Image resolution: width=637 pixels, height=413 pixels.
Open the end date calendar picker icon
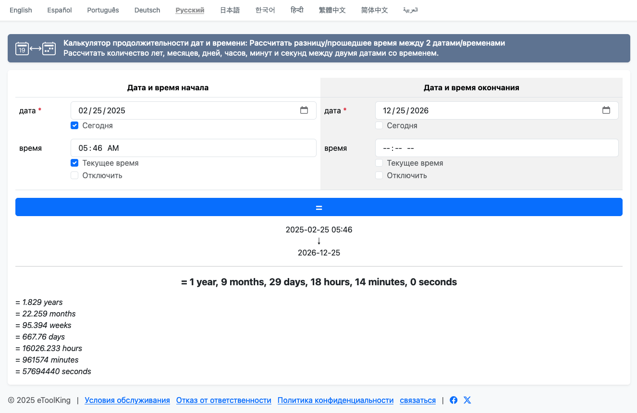click(x=606, y=110)
